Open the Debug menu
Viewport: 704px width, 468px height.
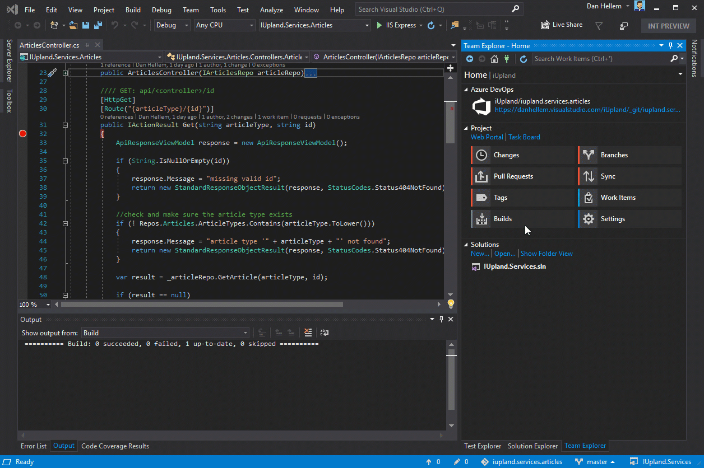click(x=161, y=10)
